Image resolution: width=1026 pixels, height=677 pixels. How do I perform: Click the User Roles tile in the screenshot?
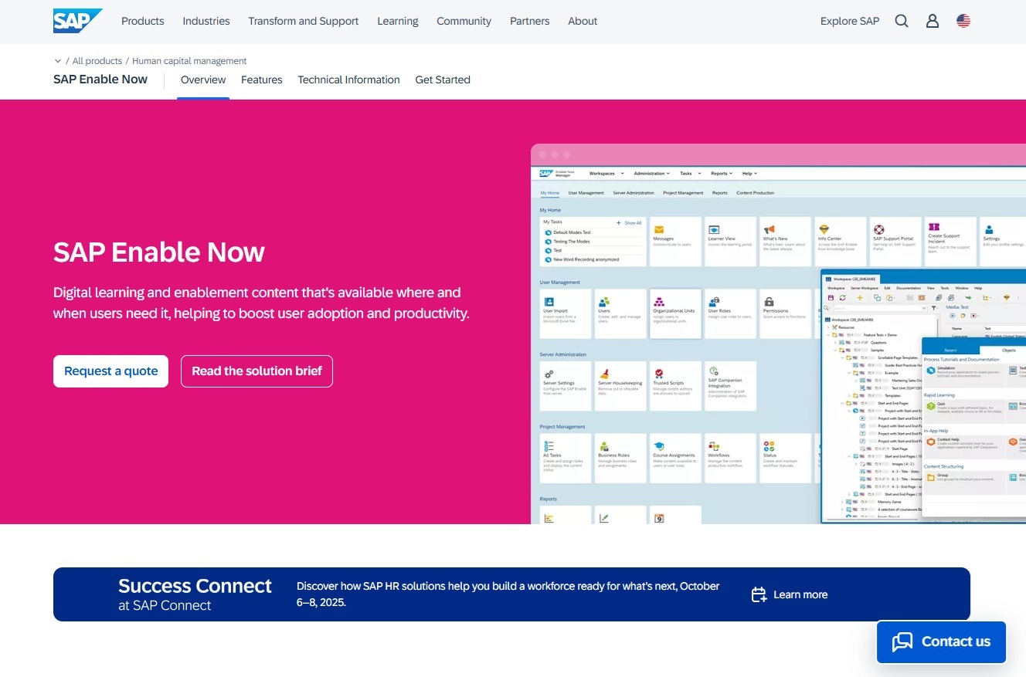pyautogui.click(x=730, y=313)
